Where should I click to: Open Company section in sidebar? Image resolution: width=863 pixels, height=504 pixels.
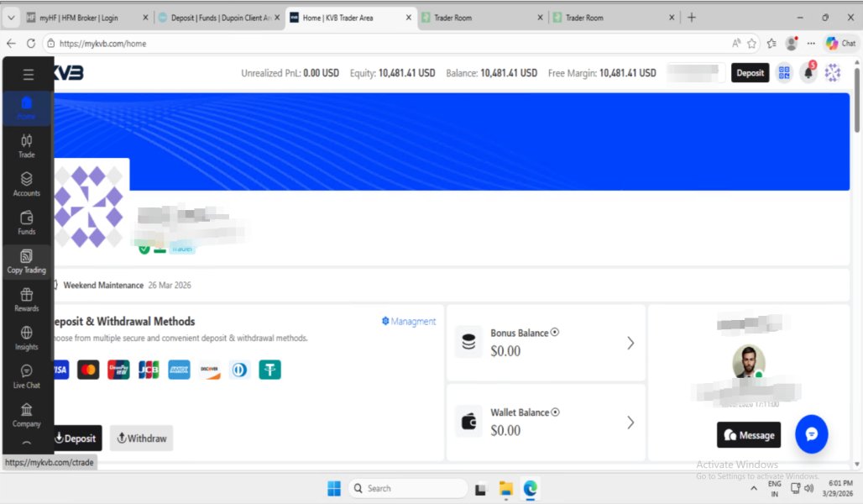(x=26, y=415)
